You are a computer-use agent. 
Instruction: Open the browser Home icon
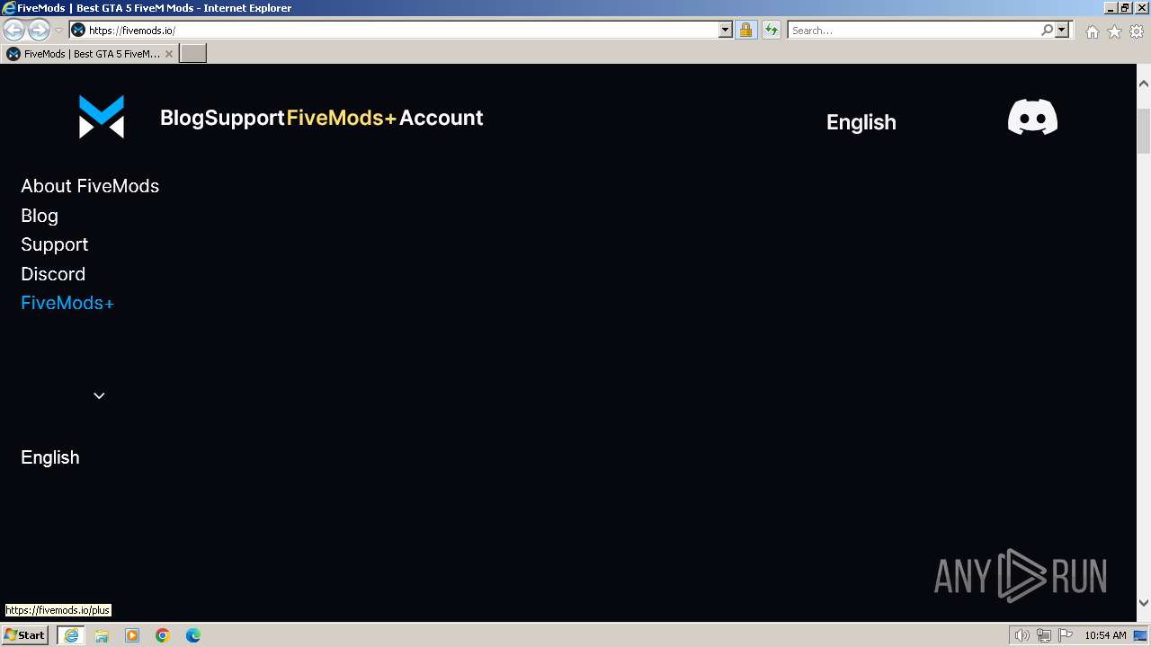[x=1092, y=31]
